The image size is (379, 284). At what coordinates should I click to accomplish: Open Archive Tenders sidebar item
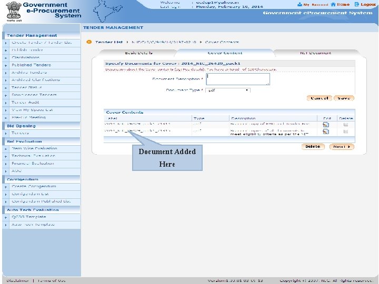[x=29, y=73]
